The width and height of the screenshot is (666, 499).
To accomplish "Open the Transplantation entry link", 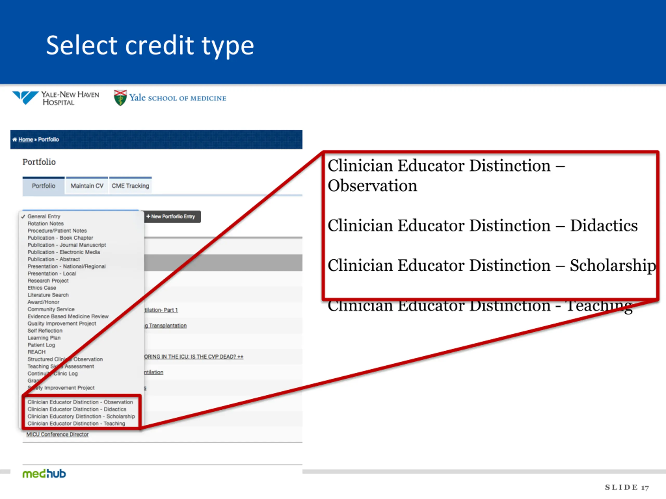I will (166, 326).
